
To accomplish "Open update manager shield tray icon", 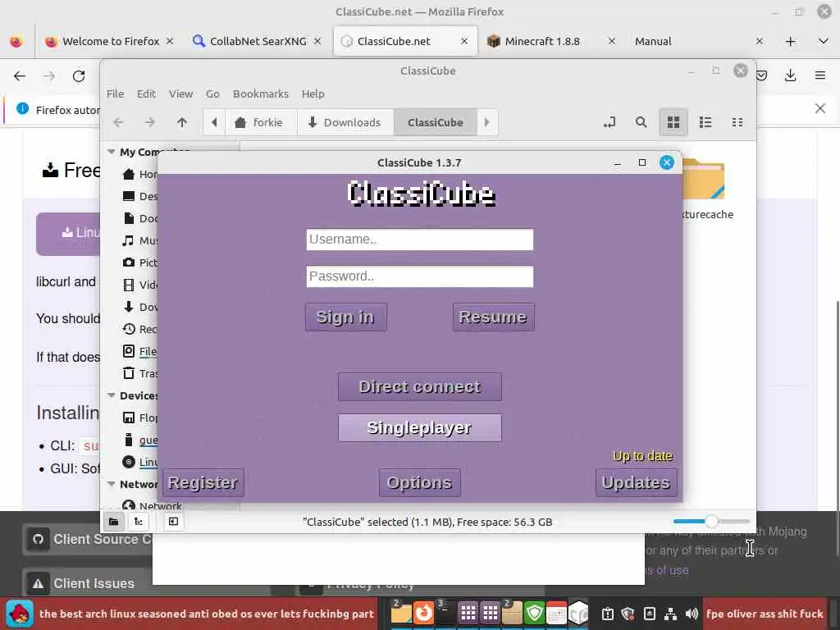I will [628, 614].
